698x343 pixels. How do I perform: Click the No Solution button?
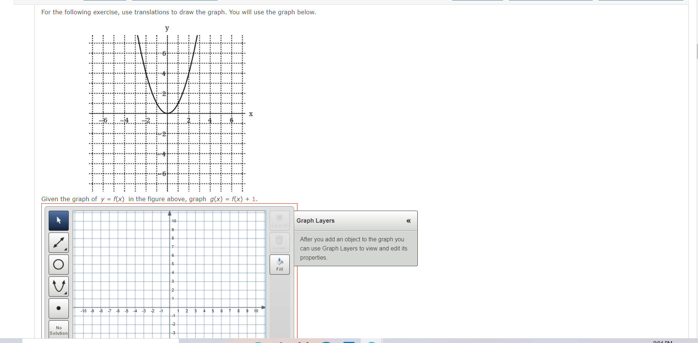pos(58,330)
